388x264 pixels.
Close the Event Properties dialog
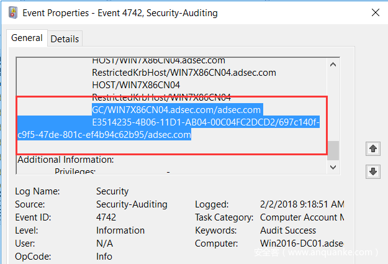[x=375, y=11]
